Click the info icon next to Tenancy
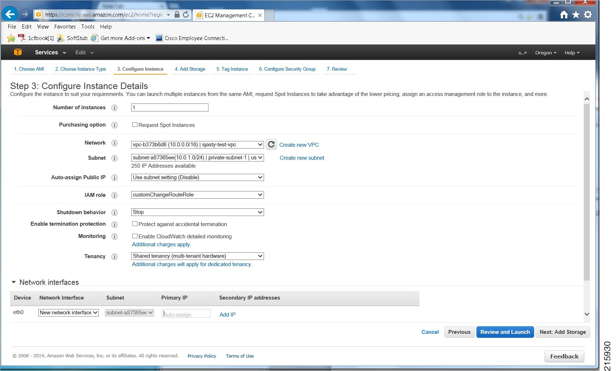The height and width of the screenshot is (371, 616). click(114, 257)
